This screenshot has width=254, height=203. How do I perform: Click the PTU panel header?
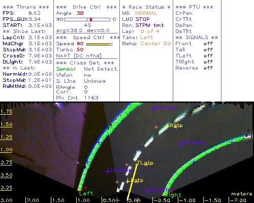pyautogui.click(x=194, y=7)
